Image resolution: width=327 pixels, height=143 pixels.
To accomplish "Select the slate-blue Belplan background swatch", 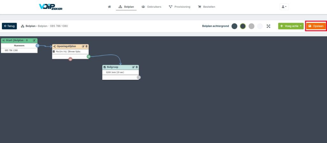I will tap(234, 26).
